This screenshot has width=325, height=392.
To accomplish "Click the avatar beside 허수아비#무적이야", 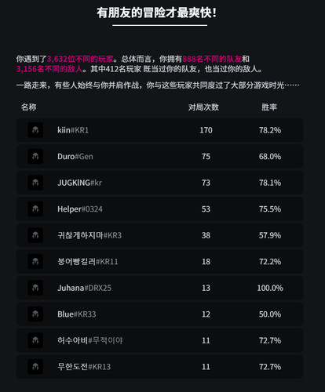I will pos(35,340).
